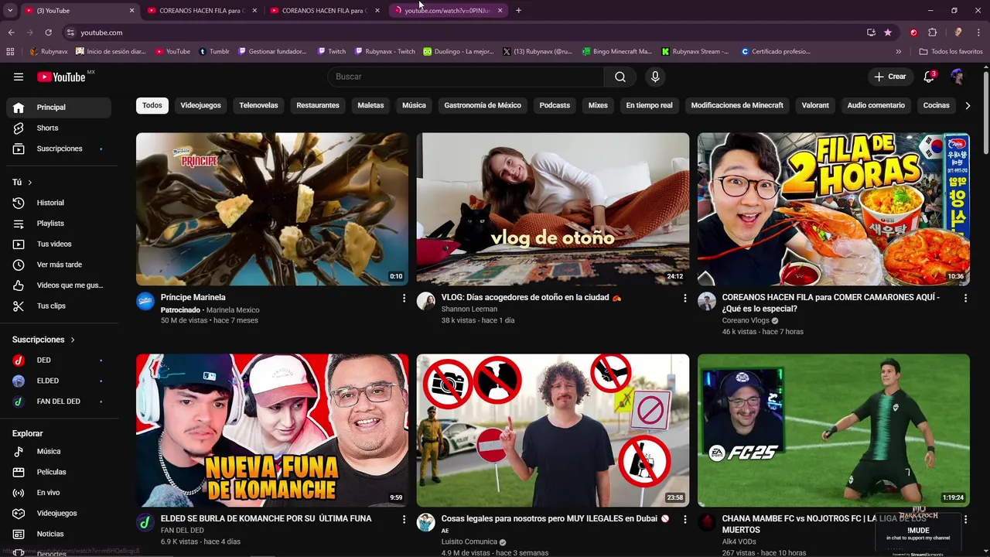Open the Twitch bookmark
The width and height of the screenshot is (990, 557).
[x=332, y=52]
